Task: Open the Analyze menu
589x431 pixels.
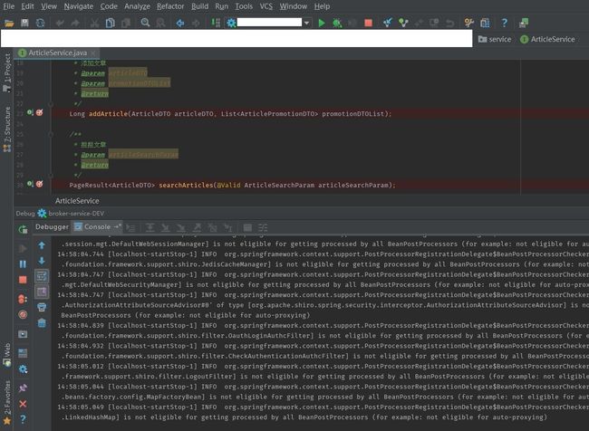Action: pyautogui.click(x=137, y=6)
